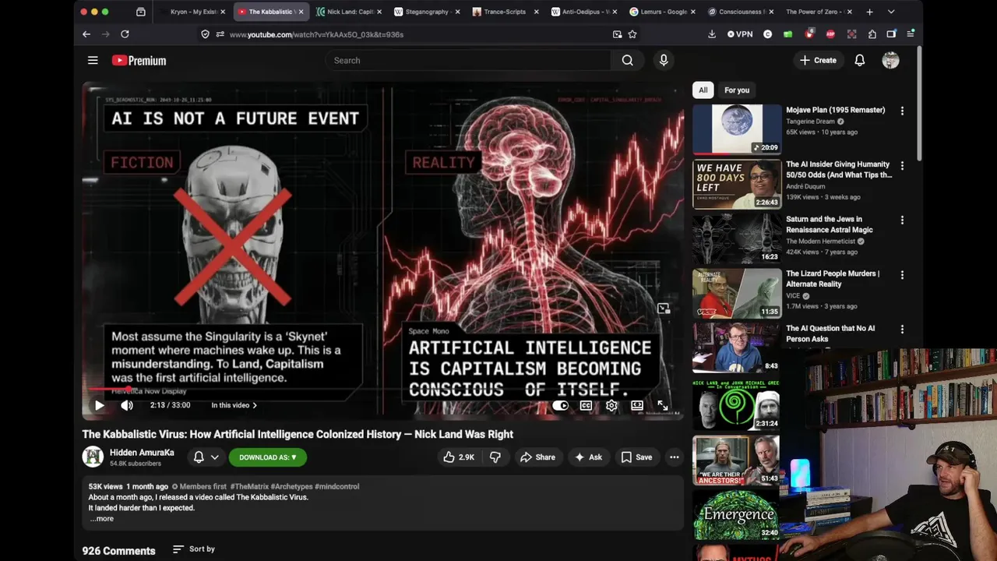The height and width of the screenshot is (561, 997).
Task: Open the notifications bell in the YouTube header
Action: 860,60
